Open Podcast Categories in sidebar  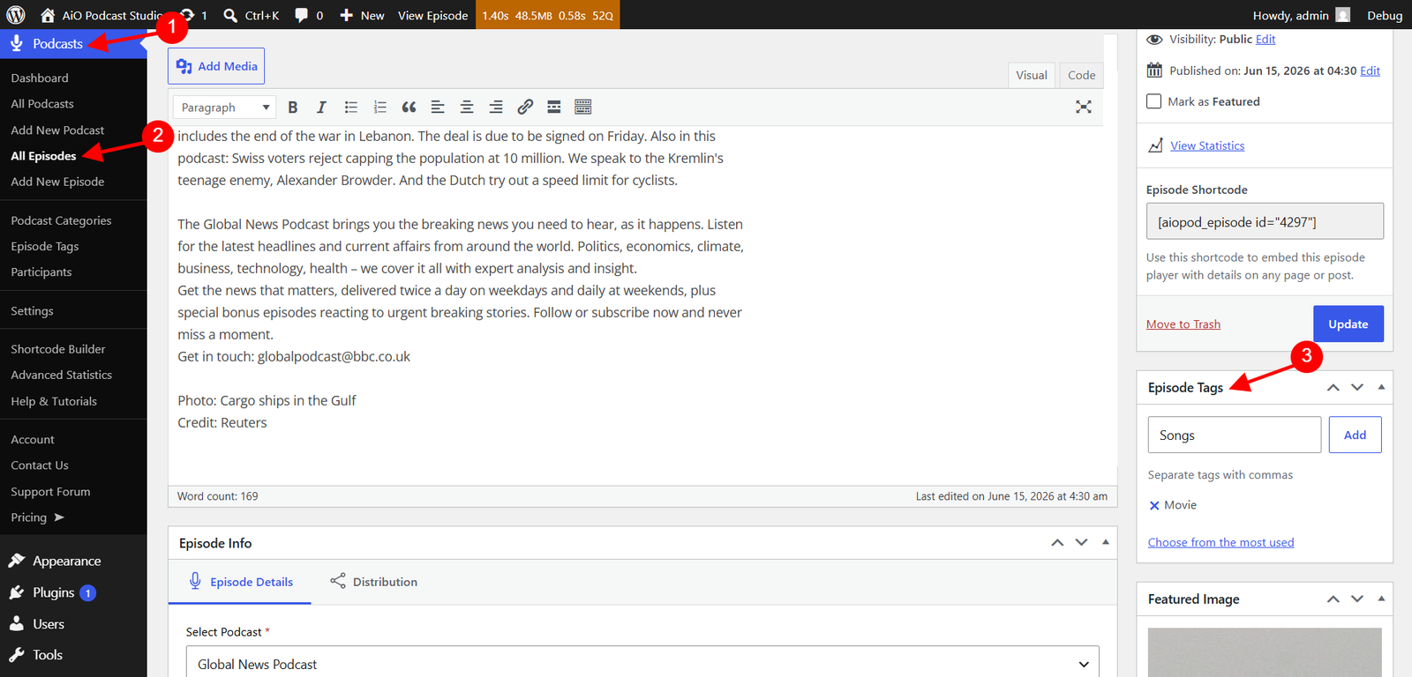(x=61, y=220)
